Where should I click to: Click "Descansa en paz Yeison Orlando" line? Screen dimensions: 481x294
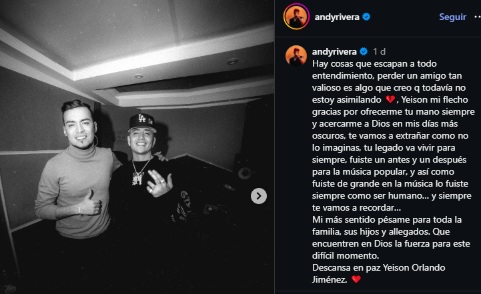coord(378,267)
